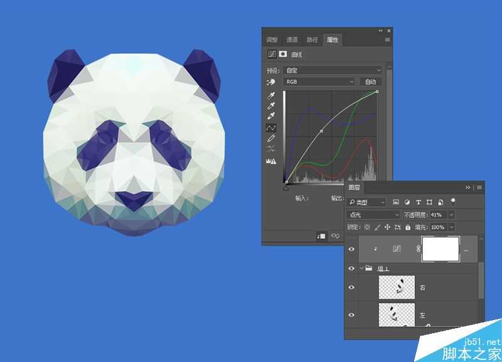Open the 点光 blend mode dropdown

[373, 215]
